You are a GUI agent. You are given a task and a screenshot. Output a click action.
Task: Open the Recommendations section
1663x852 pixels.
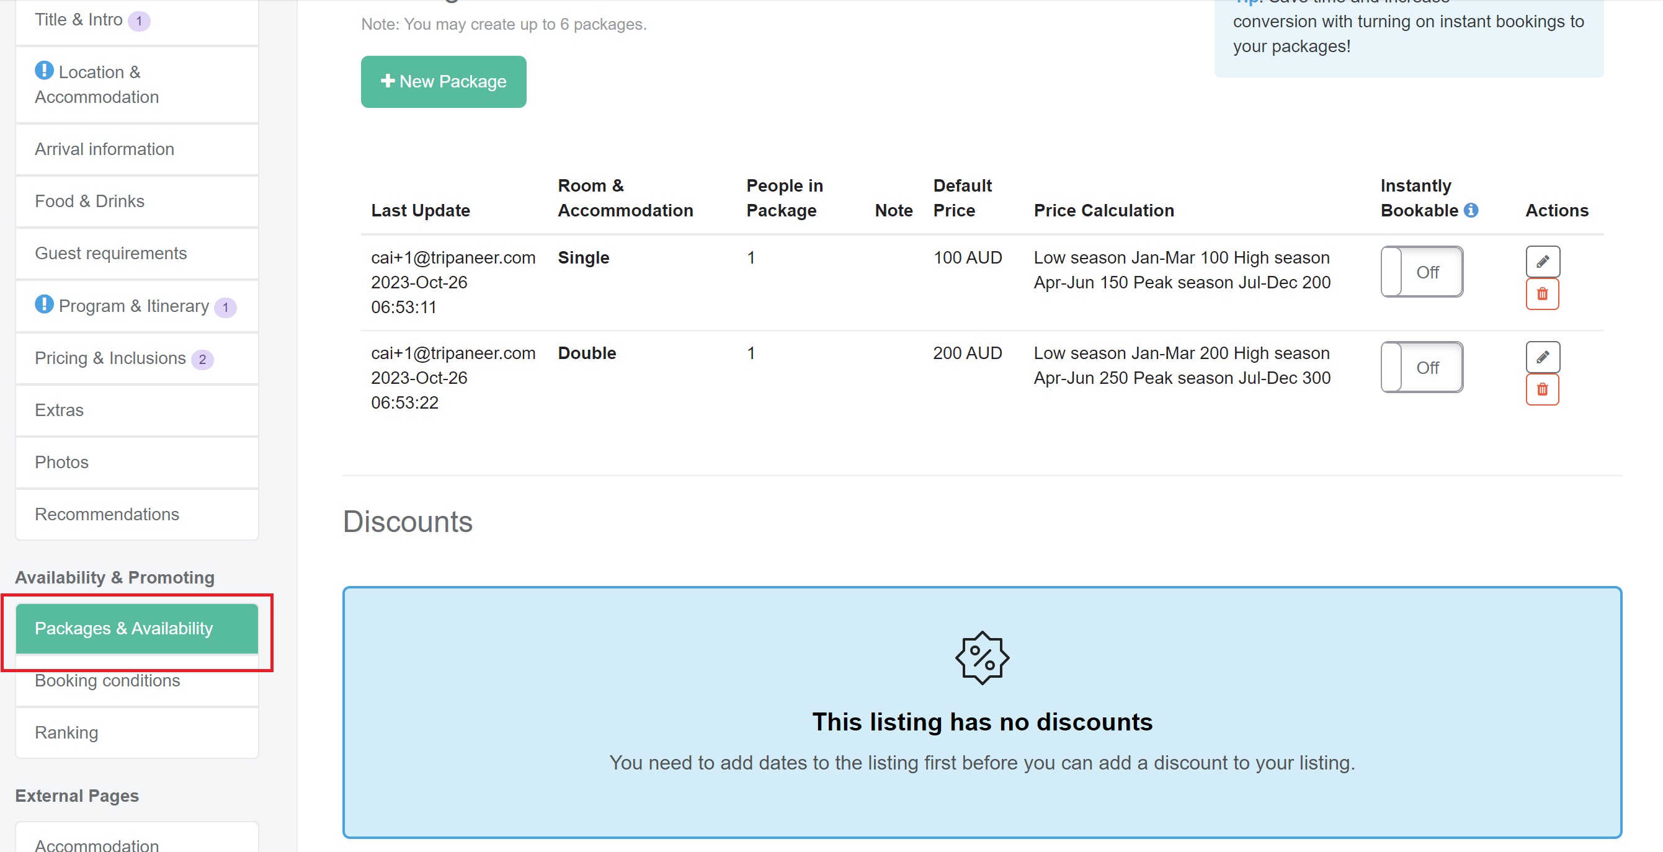(x=107, y=515)
